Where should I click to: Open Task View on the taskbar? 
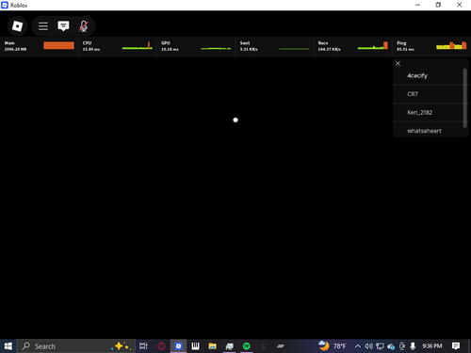coord(143,346)
